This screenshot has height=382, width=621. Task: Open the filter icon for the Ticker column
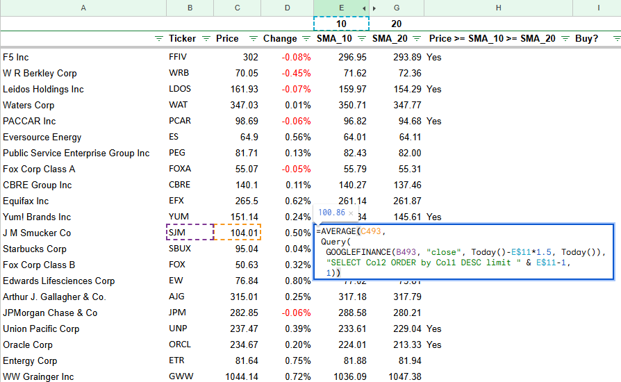206,38
